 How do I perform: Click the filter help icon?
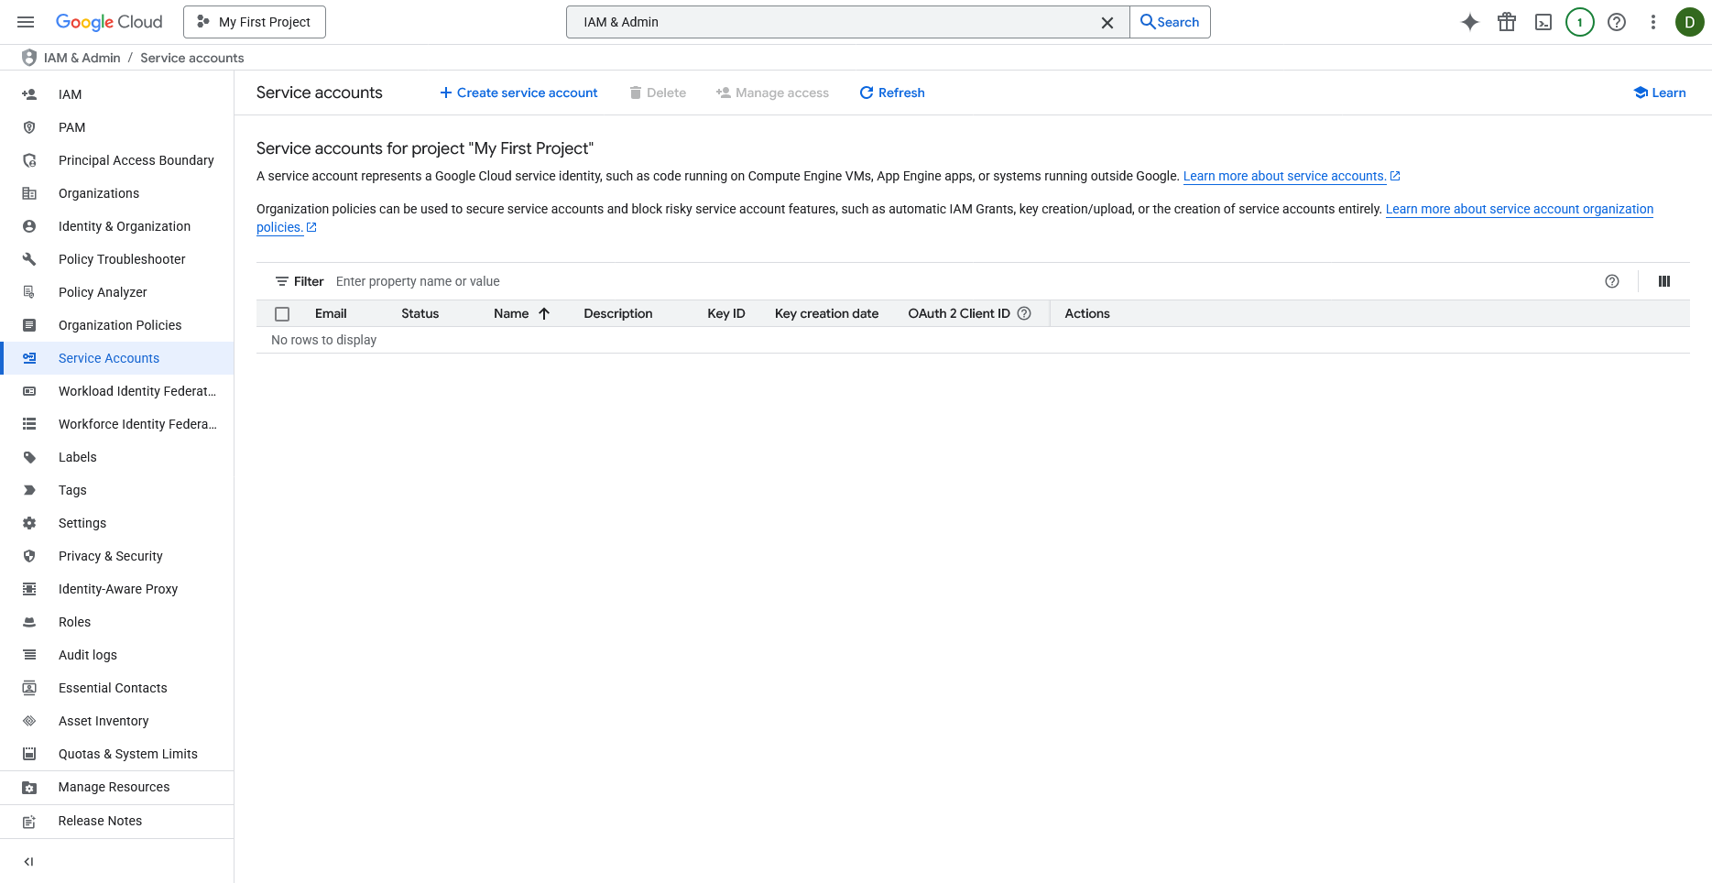(1612, 281)
